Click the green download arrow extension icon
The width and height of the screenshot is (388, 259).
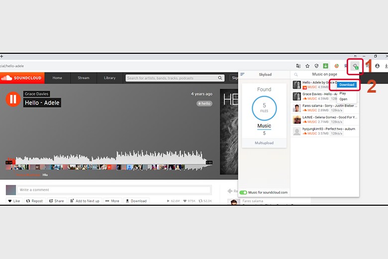click(x=326, y=66)
